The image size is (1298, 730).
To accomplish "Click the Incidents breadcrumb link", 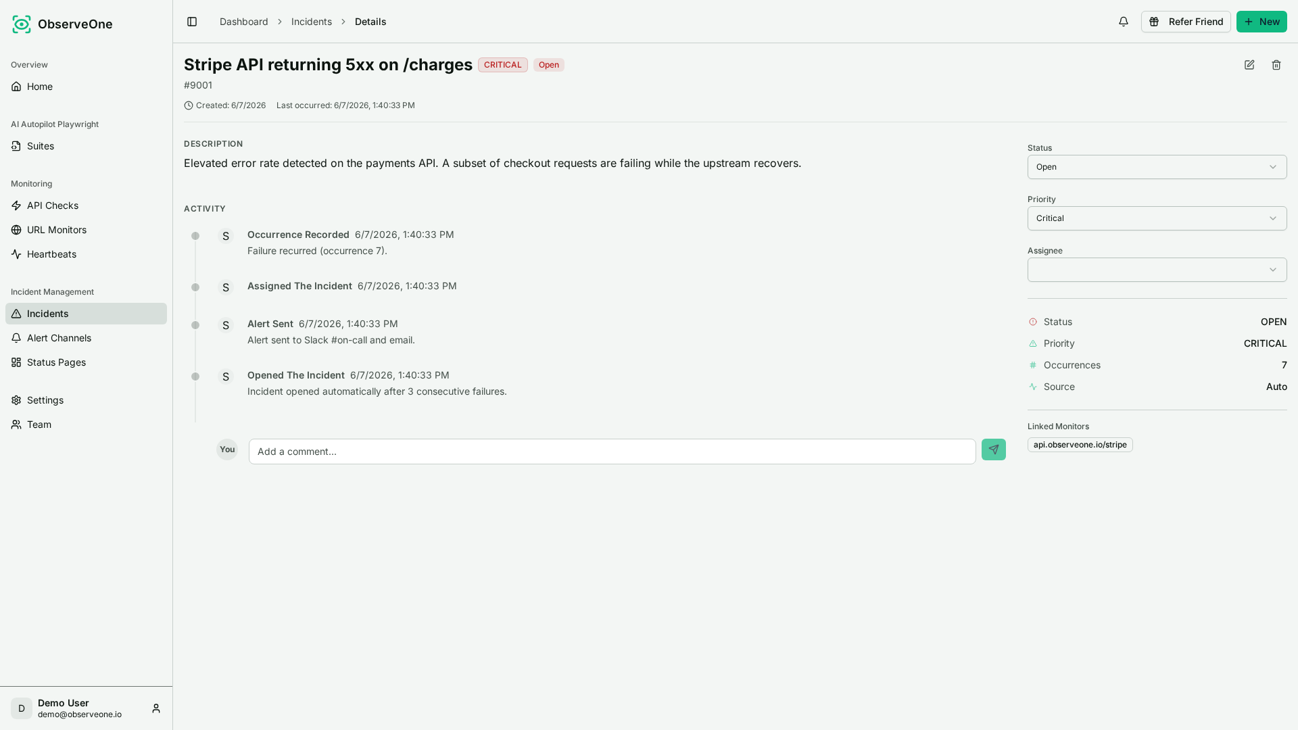I will point(311,22).
